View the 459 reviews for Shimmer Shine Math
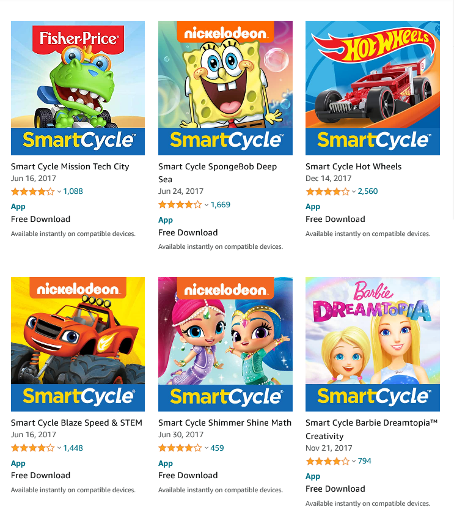 (x=217, y=448)
